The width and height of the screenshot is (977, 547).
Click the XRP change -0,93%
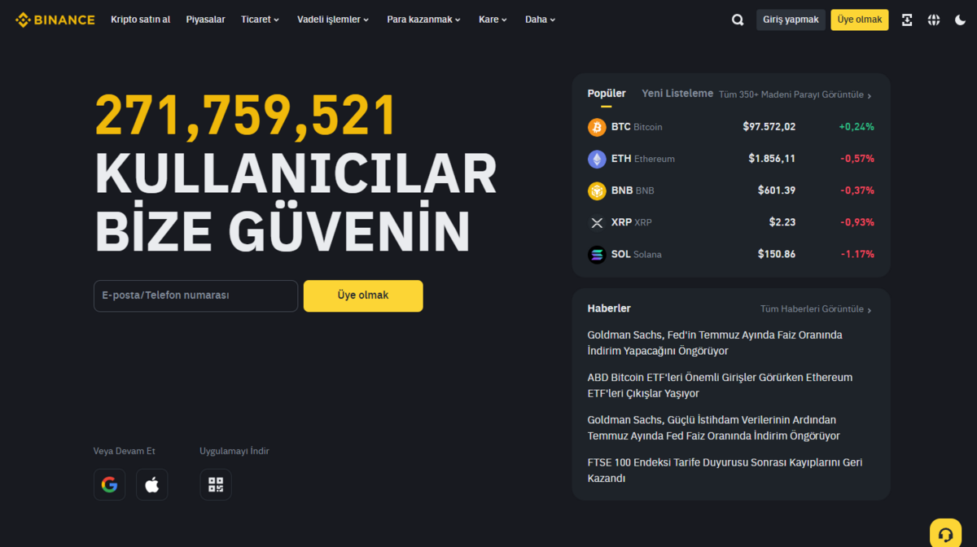pyautogui.click(x=857, y=222)
